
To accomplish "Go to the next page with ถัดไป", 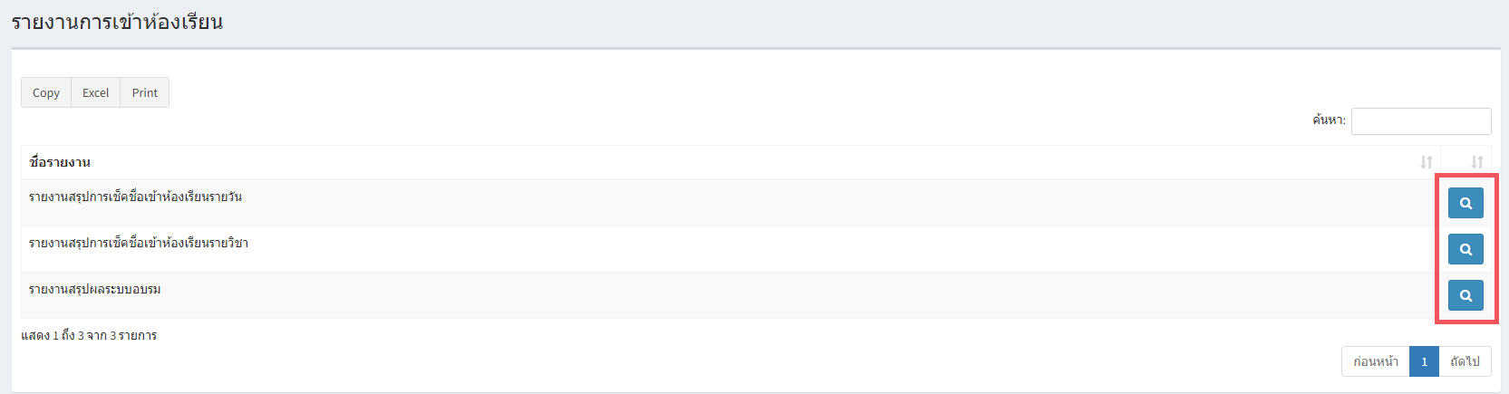I will pyautogui.click(x=1465, y=361).
